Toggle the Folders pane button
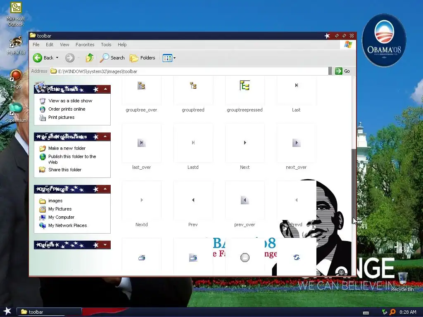423x317 pixels. (143, 58)
